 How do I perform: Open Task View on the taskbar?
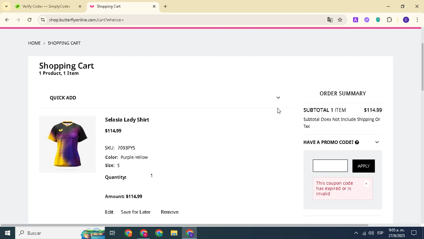pos(112,233)
